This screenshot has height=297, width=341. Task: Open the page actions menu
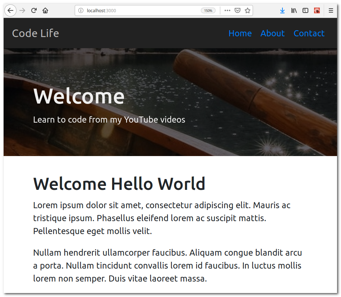[x=227, y=10]
